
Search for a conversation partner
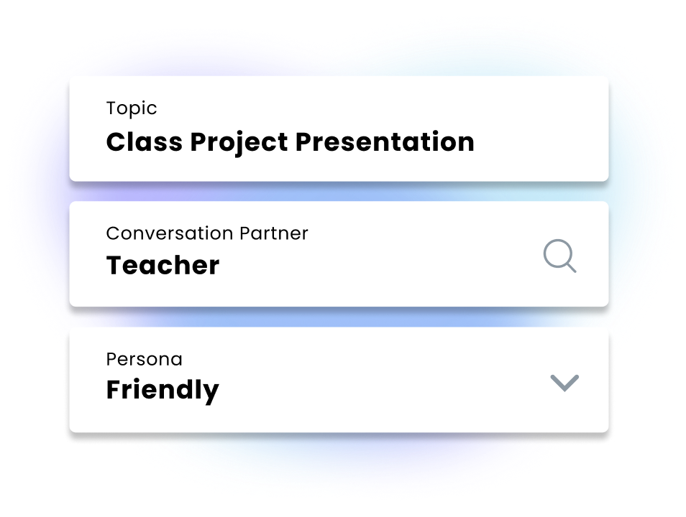point(559,256)
